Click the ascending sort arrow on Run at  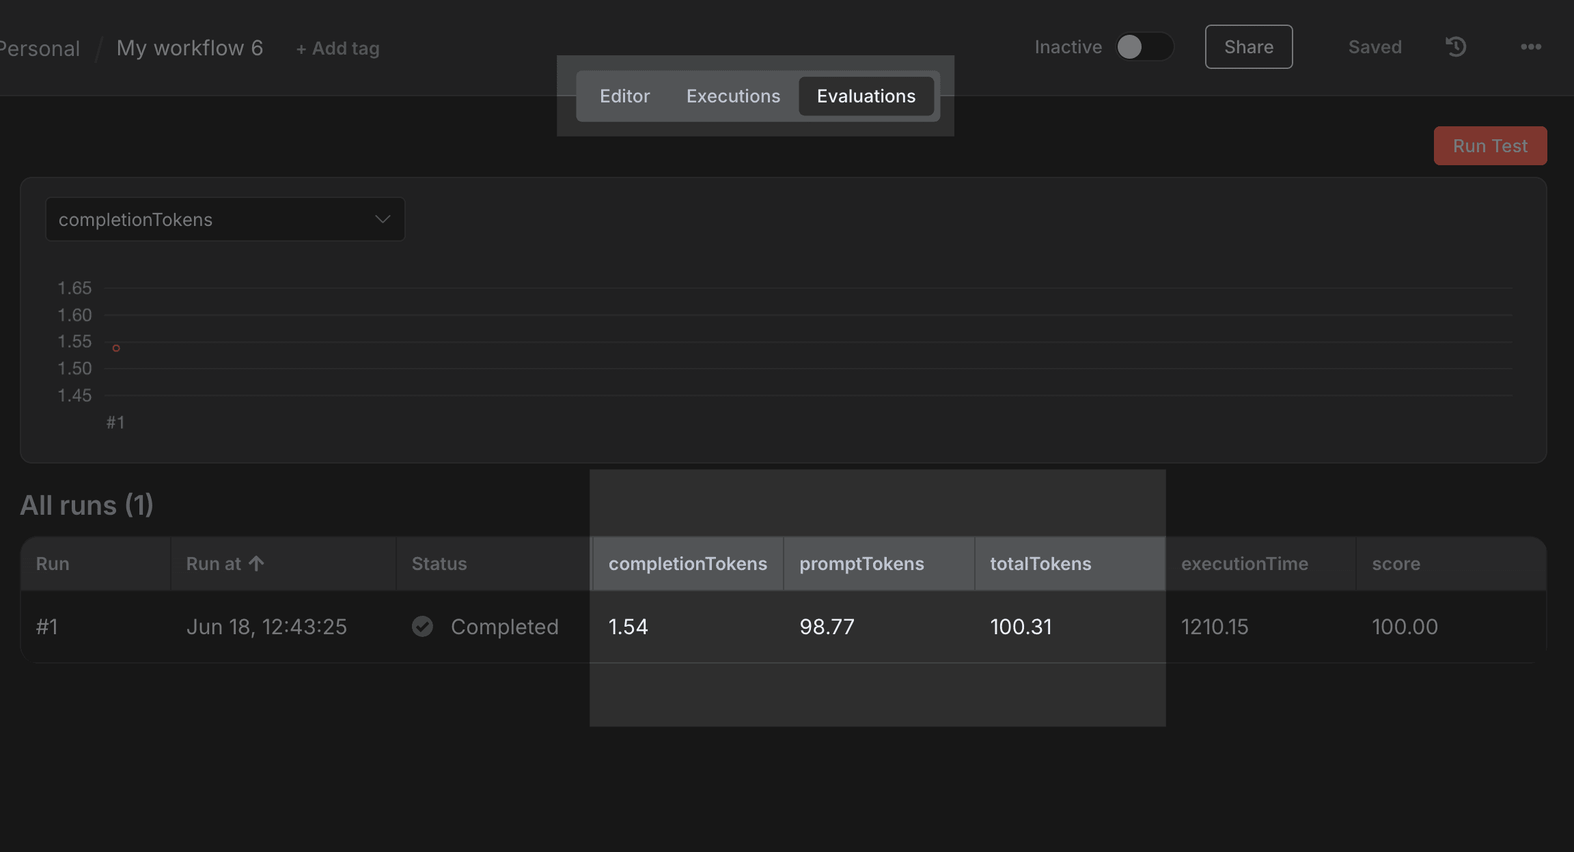tap(256, 563)
